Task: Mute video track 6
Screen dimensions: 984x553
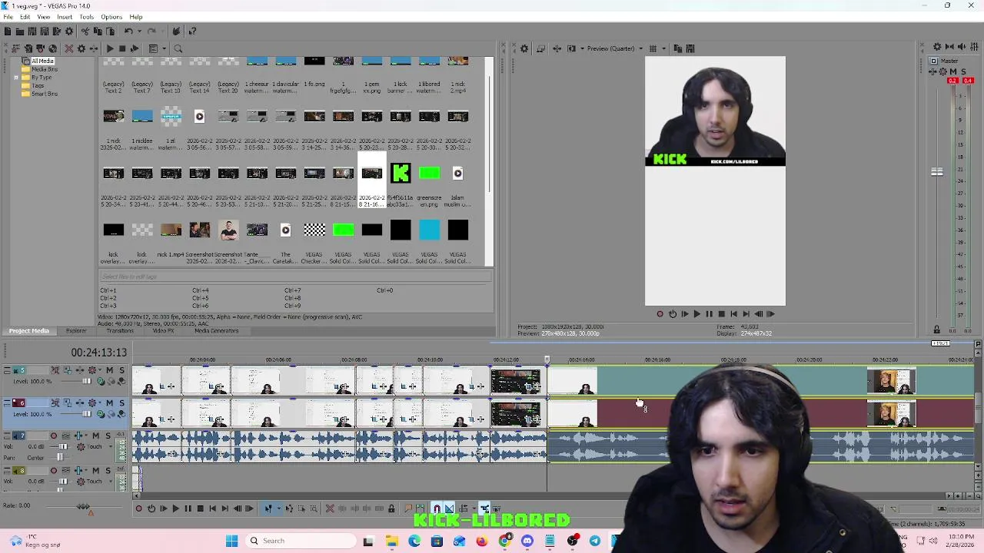Action: coord(109,402)
